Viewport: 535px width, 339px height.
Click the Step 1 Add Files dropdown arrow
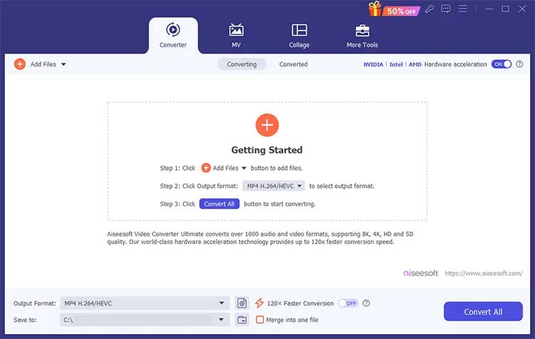point(244,168)
